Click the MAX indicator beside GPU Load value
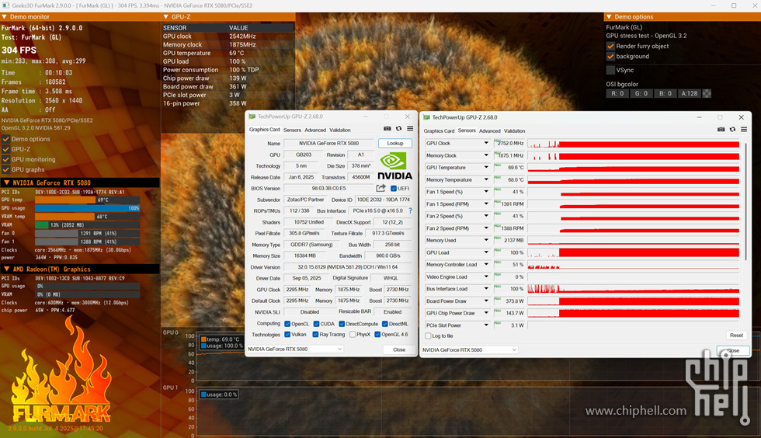Viewport: 761px width, 438px height. [x=497, y=251]
